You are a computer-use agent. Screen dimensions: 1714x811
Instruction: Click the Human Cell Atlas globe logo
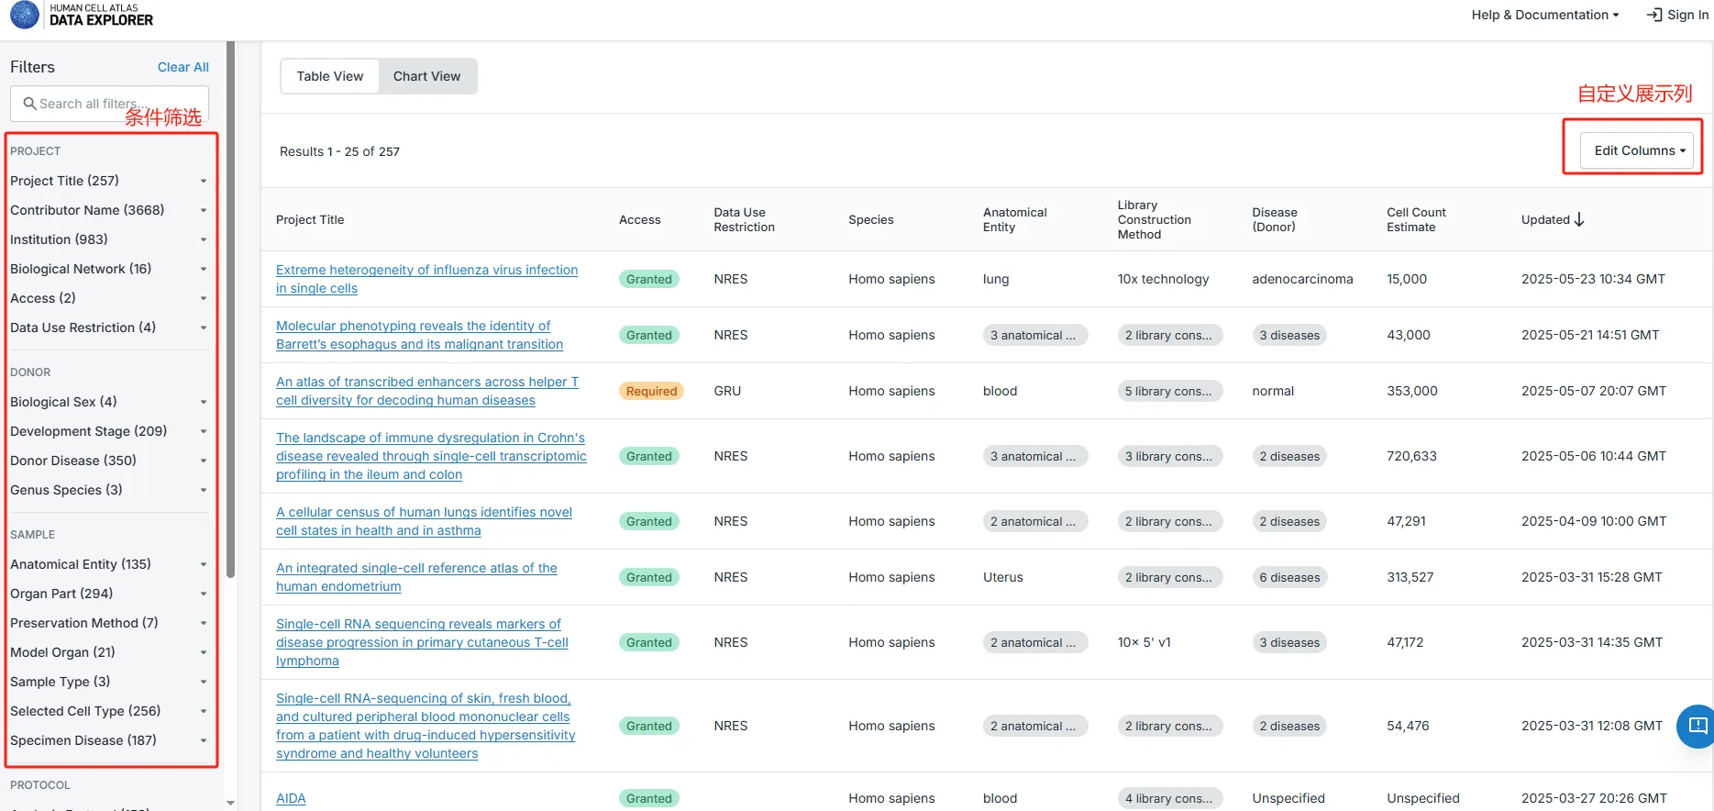25,15
